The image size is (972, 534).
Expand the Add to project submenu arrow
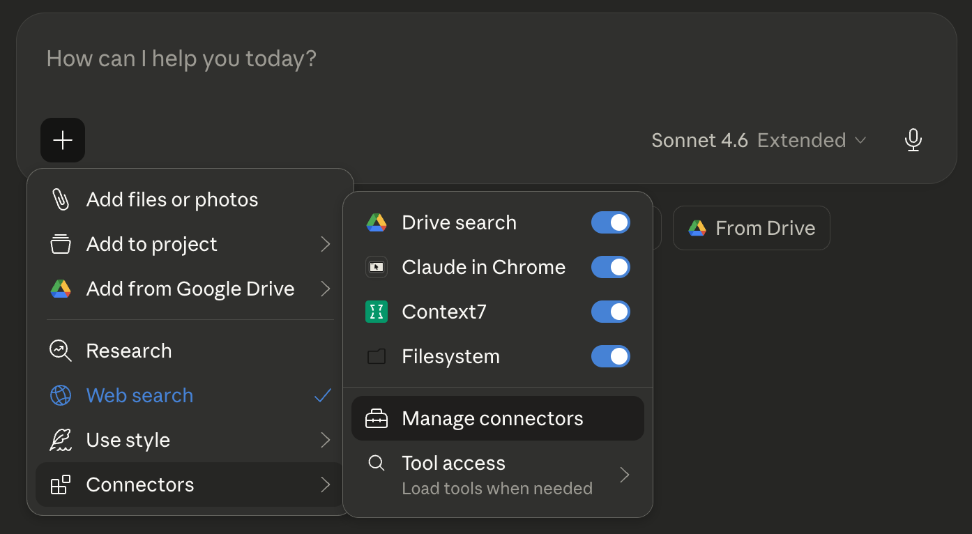pyautogui.click(x=325, y=244)
